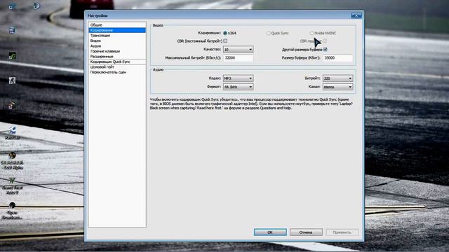Image resolution: width=449 pixels, height=252 pixels.
Task: Open the Канал stereo dropdown
Action: (337, 87)
